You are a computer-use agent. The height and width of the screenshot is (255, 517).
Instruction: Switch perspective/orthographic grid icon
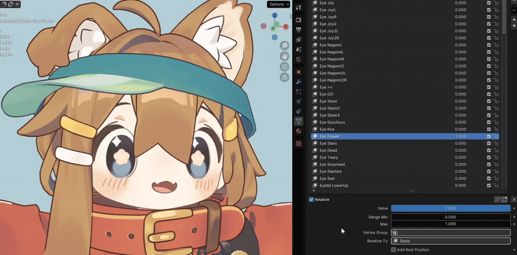coord(284,77)
